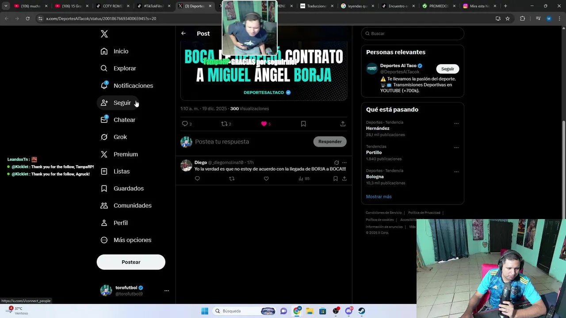This screenshot has width=566, height=318.
Task: Open Chatear messages
Action: (x=118, y=120)
